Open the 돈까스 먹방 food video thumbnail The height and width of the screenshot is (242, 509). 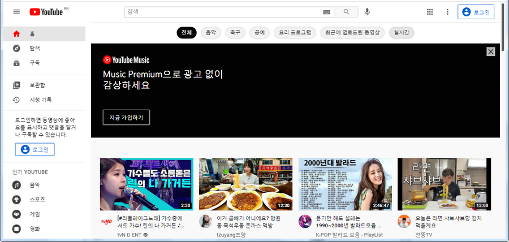click(246, 184)
